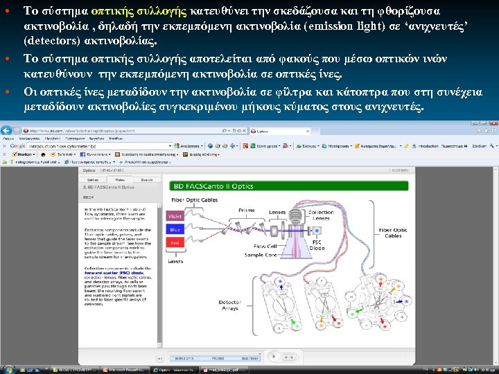The height and width of the screenshot is (374, 499).
Task: Open the Προτεινόμενες τοποθεσίες favorites link
Action: pos(90,162)
